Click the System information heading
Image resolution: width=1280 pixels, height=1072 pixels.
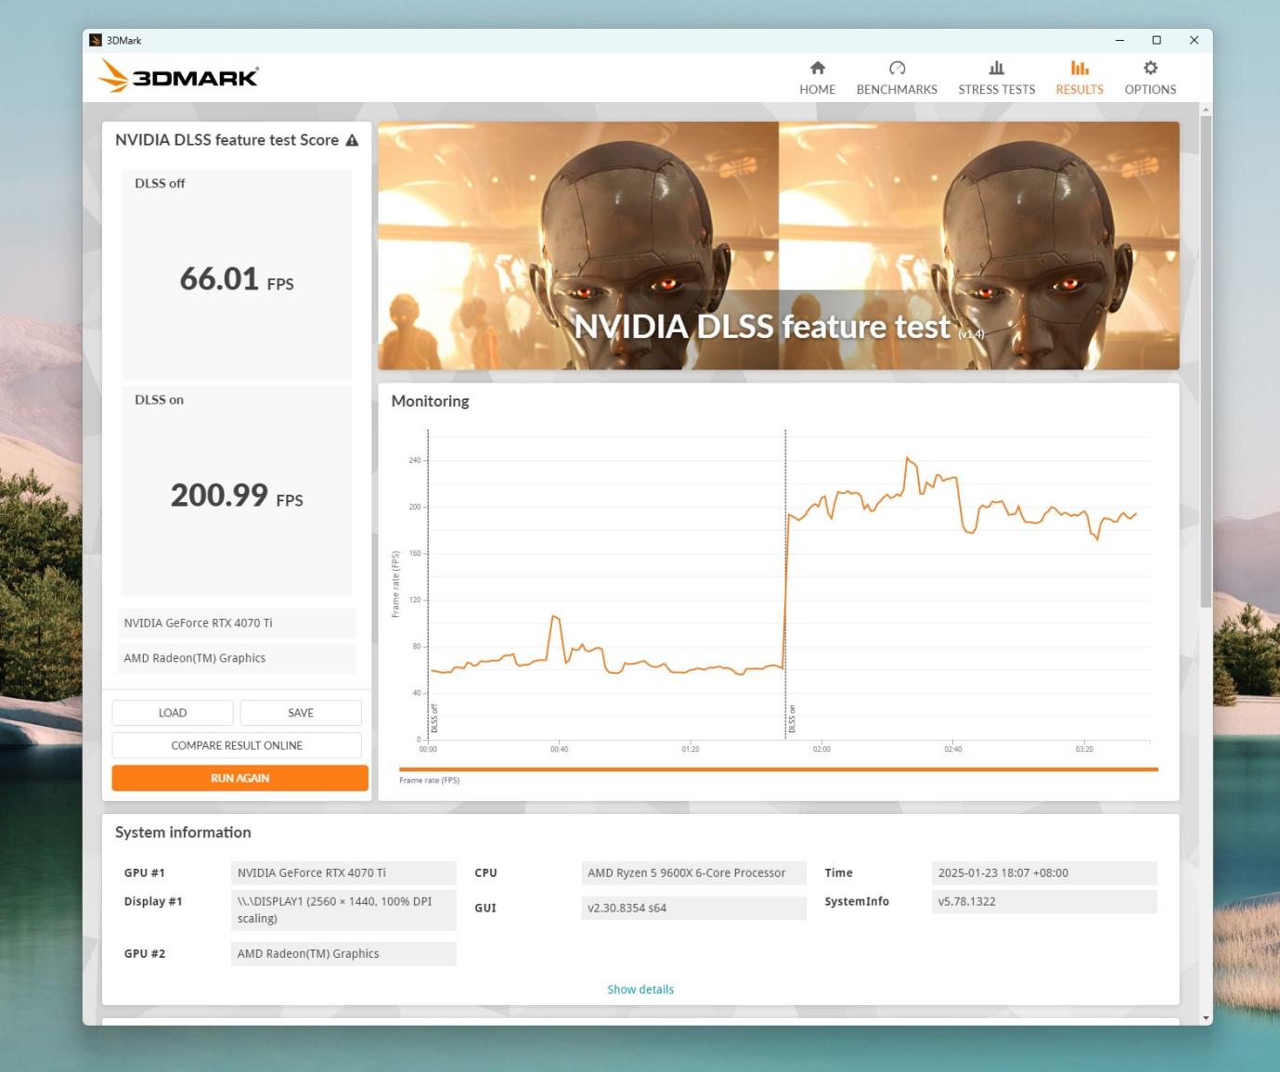[x=183, y=833]
